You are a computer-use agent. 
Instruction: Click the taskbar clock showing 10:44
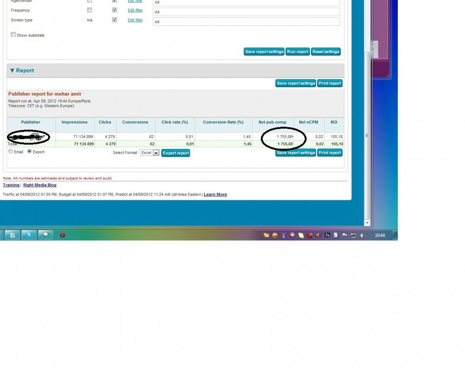point(380,235)
